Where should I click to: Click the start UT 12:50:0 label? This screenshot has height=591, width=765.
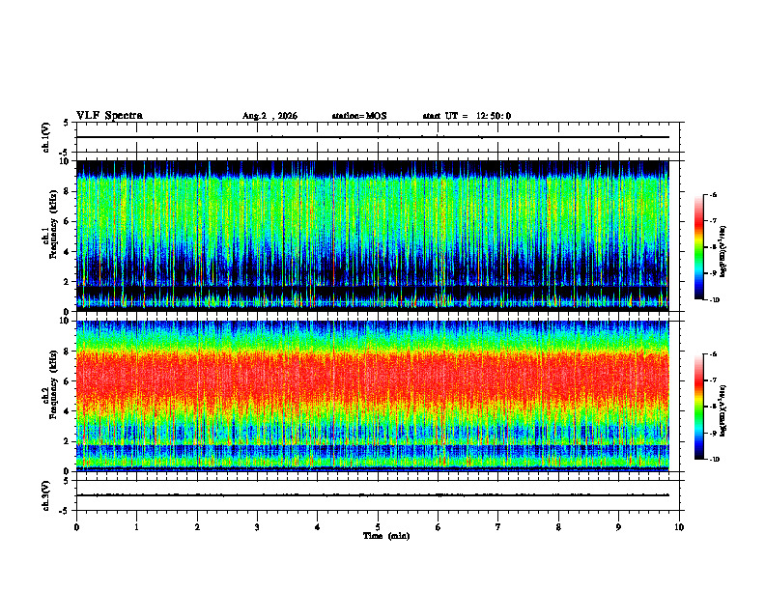(467, 116)
